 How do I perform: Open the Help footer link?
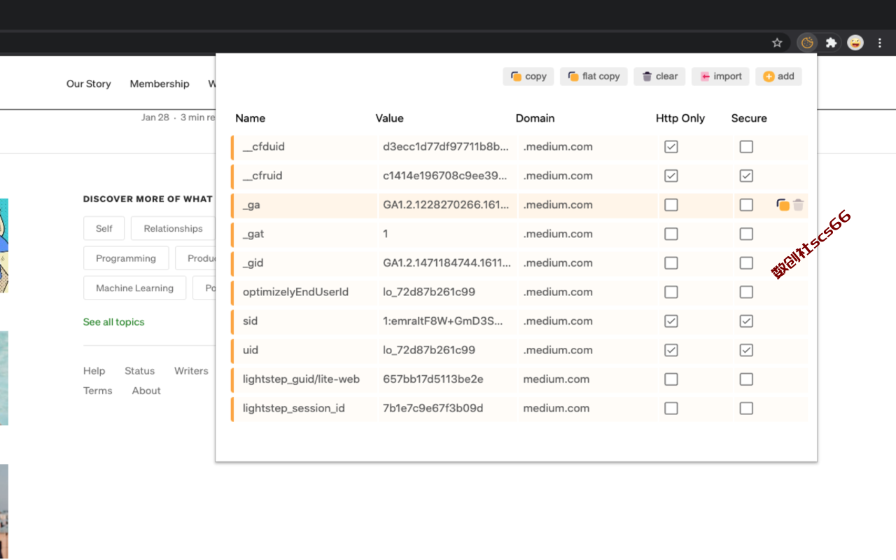pyautogui.click(x=94, y=371)
